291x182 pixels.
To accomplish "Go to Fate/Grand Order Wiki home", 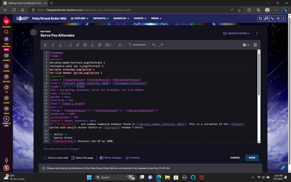I will tap(49, 19).
